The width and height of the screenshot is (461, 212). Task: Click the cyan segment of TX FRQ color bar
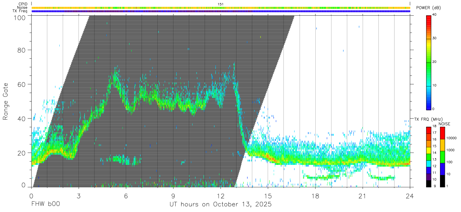[429, 164]
